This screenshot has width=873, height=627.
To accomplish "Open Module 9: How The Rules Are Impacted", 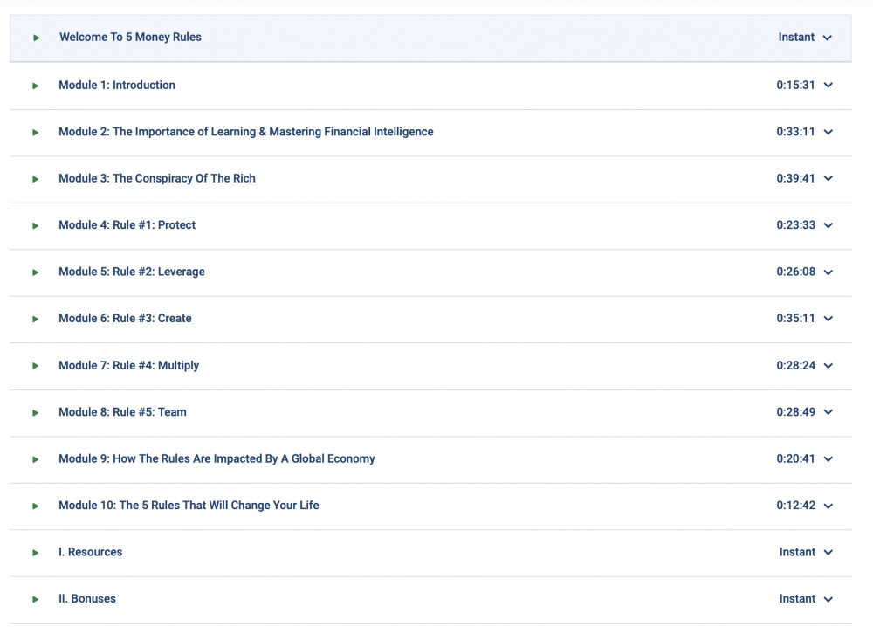I will point(217,458).
